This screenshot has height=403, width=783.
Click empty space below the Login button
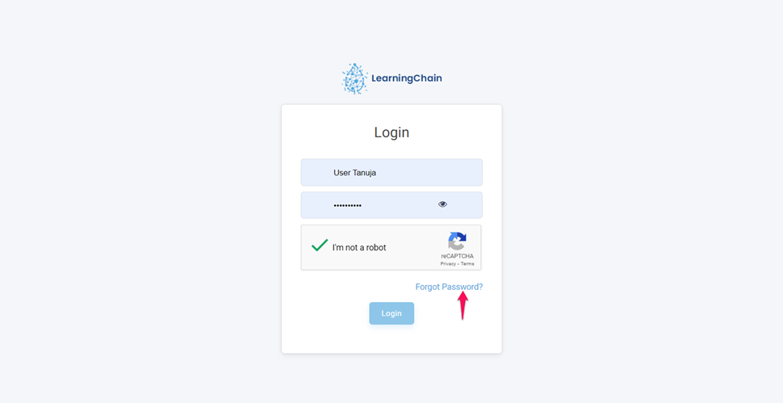tap(391, 339)
